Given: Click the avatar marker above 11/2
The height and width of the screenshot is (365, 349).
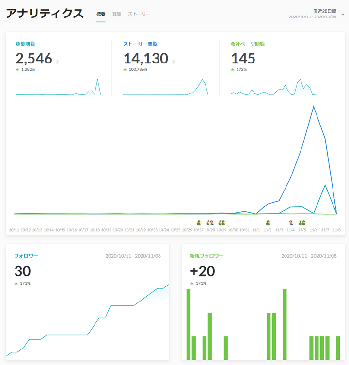Looking at the screenshot, I should point(268,222).
